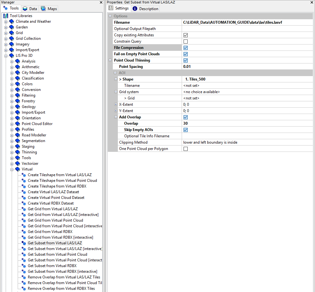
Task: Click the Point Cloud Editor icon
Action: 18,124
